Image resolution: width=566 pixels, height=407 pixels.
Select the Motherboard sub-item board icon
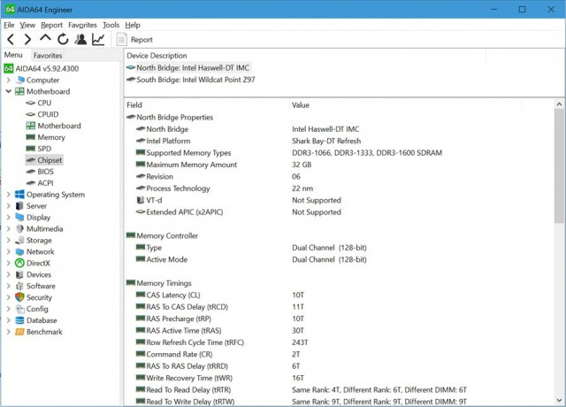click(x=31, y=126)
